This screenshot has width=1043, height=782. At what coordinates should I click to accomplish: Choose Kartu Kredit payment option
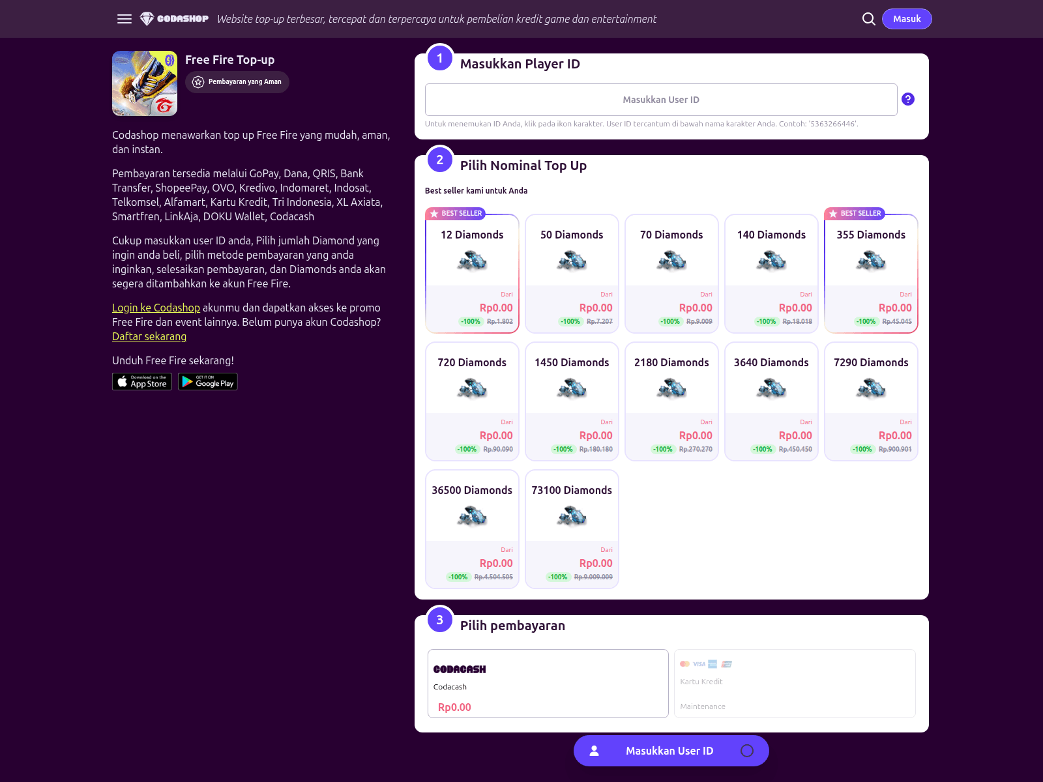point(795,684)
